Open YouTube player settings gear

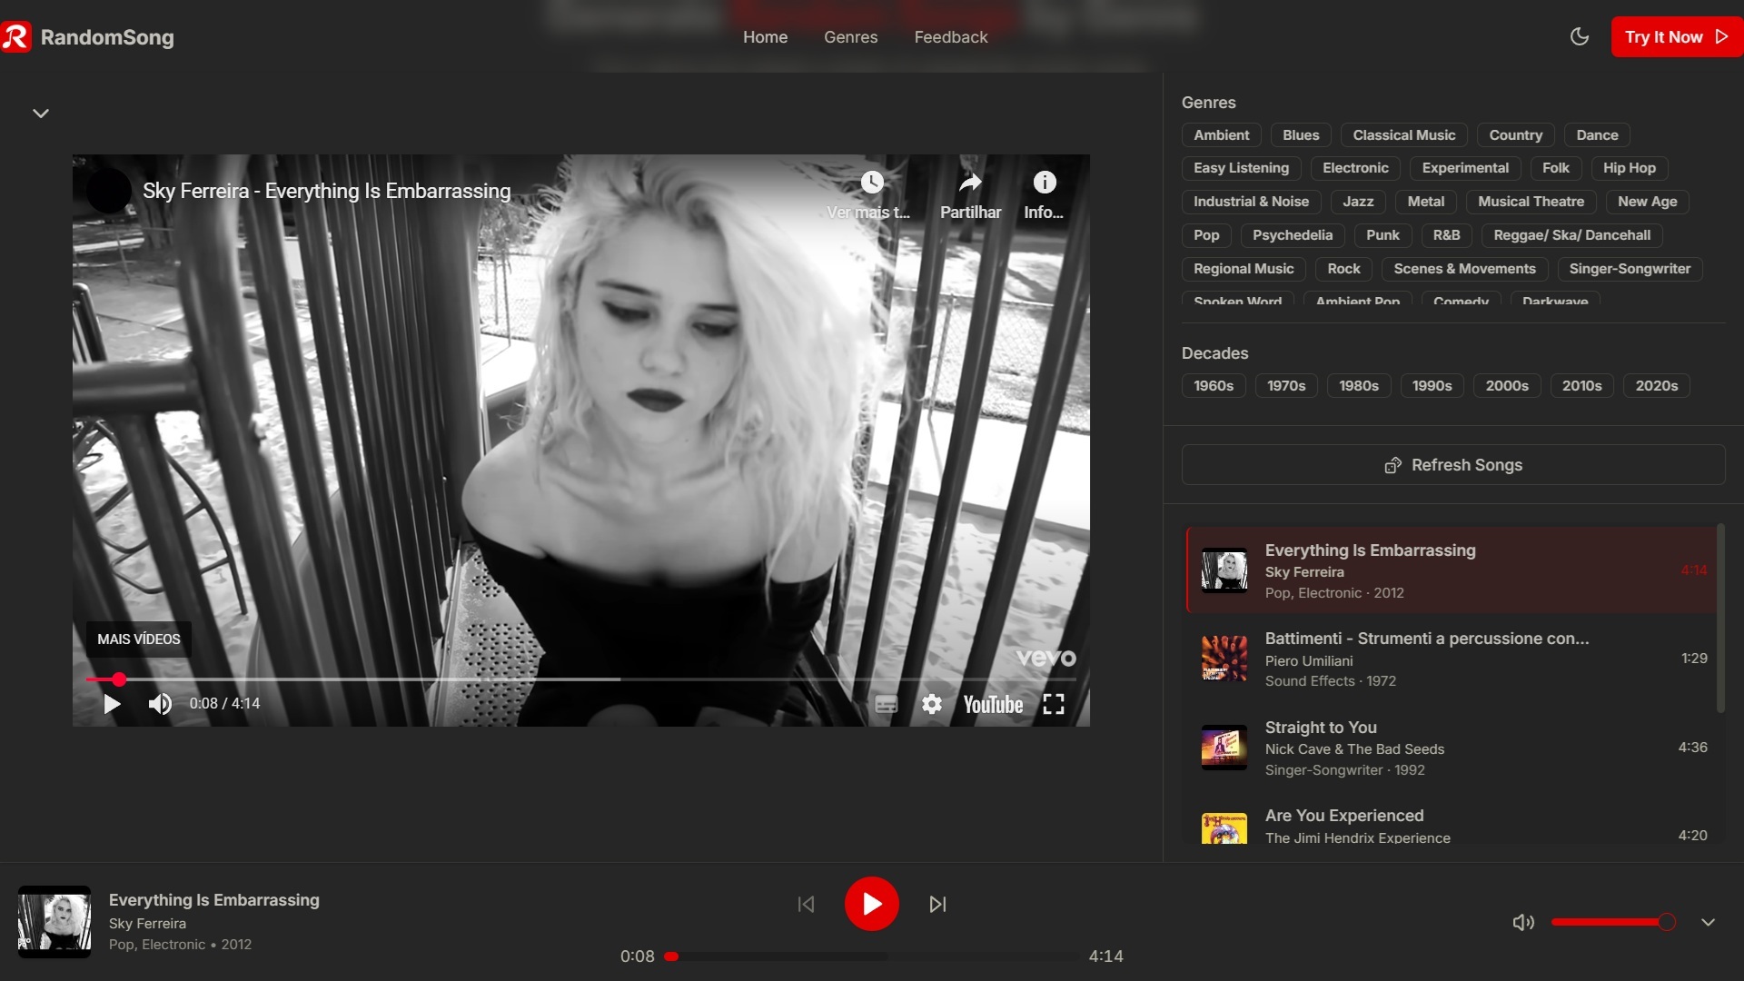tap(932, 704)
